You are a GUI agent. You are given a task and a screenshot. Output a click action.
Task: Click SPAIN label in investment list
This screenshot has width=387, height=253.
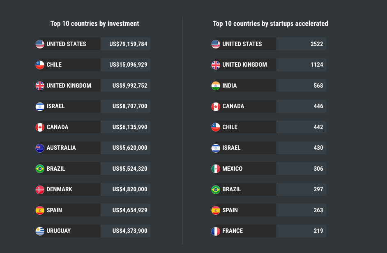pyautogui.click(x=54, y=210)
